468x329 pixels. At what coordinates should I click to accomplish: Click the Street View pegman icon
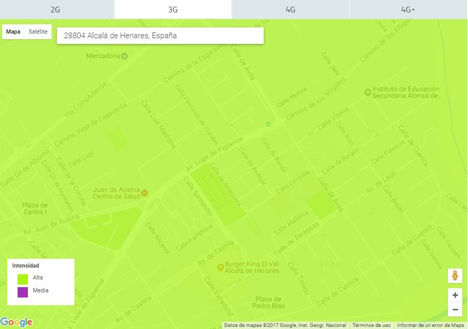(x=455, y=276)
